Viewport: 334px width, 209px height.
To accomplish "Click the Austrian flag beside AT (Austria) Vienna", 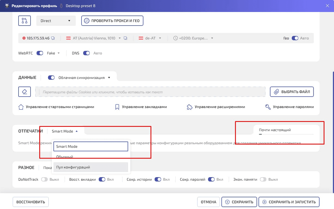I will coord(69,38).
